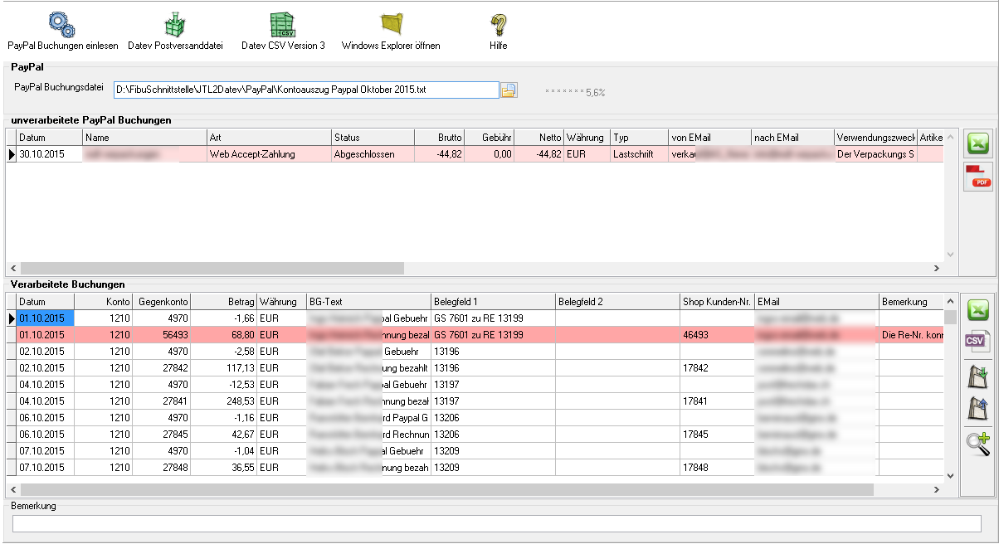Click the magnifier with green plus icon

(x=978, y=443)
